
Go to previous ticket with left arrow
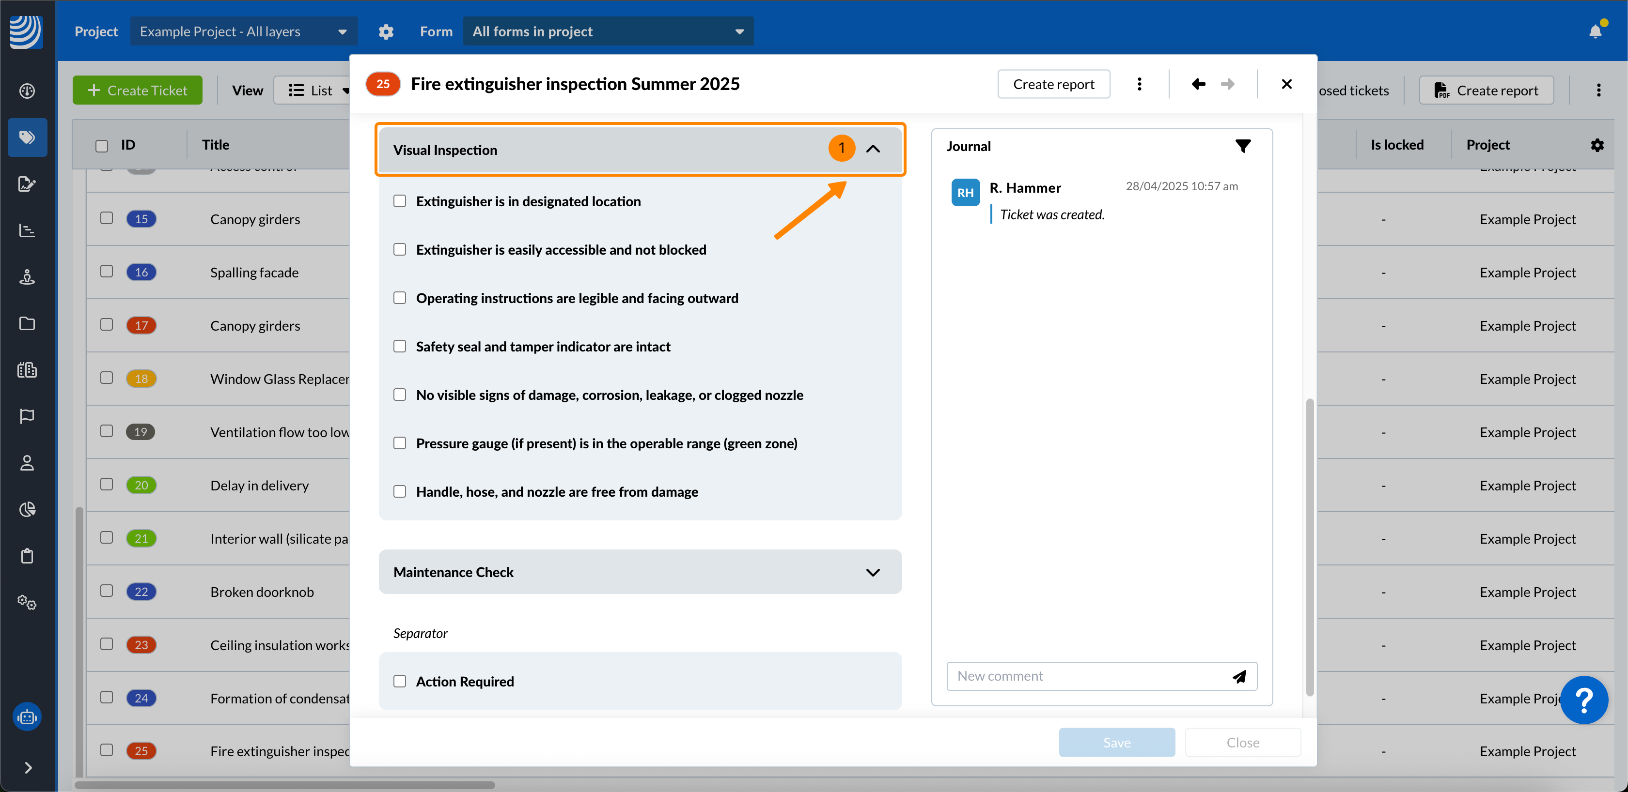coord(1198,84)
